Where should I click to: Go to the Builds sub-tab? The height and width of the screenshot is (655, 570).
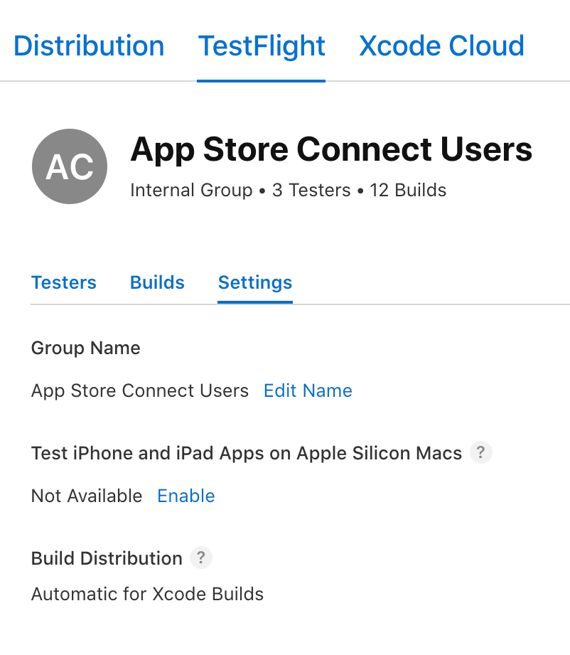coord(157,283)
